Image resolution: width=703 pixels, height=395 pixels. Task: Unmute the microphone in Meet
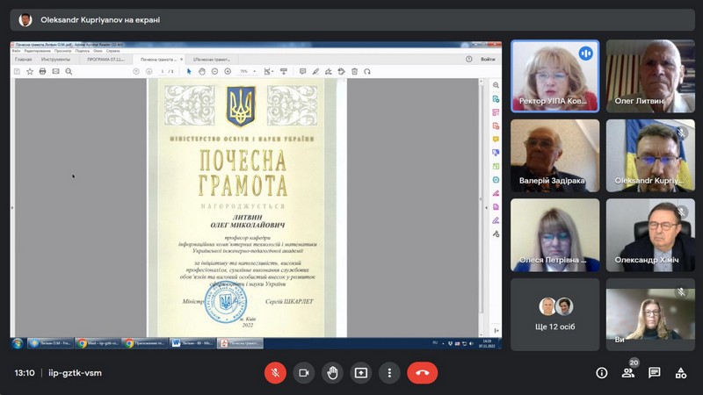275,372
